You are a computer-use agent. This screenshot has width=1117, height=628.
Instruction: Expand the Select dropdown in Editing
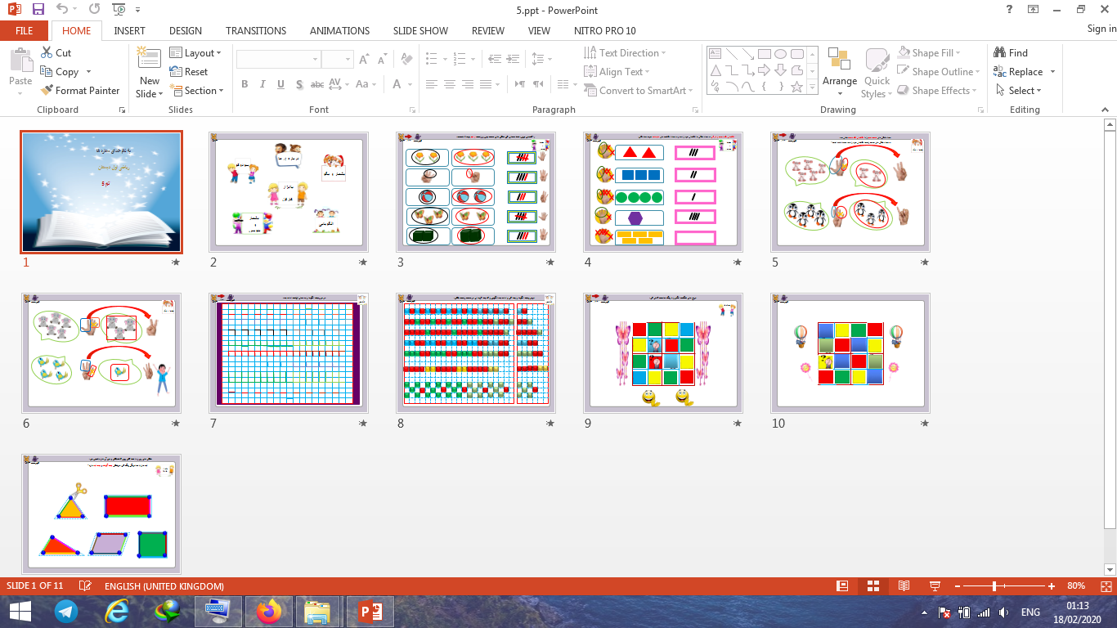tap(1020, 91)
